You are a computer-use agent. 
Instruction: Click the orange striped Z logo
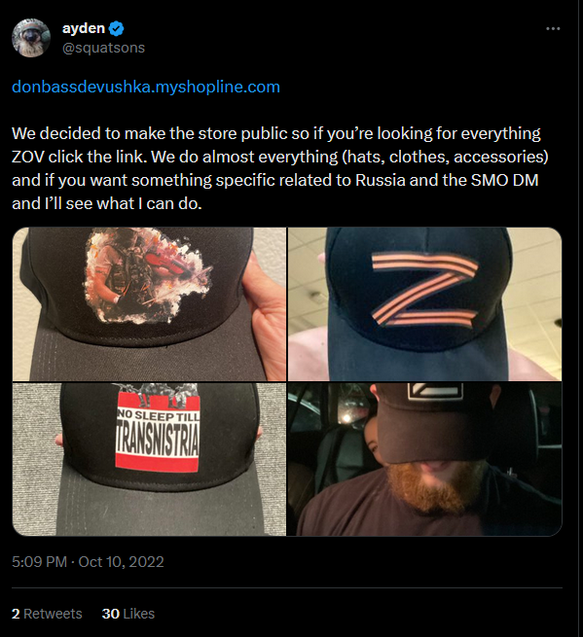click(425, 290)
